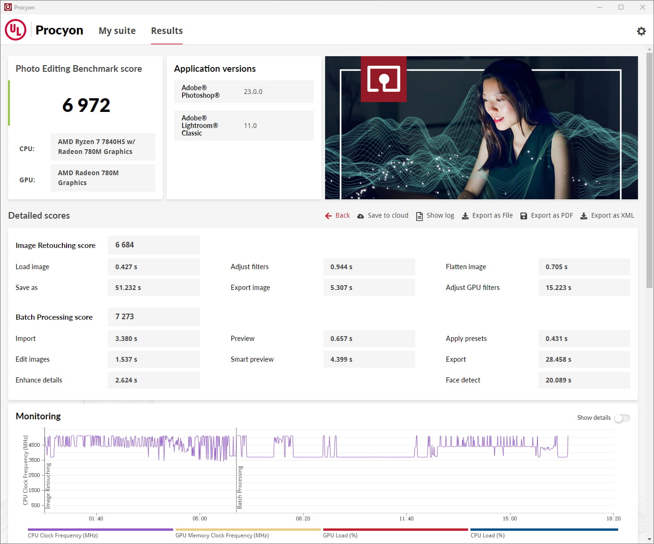This screenshot has height=544, width=654.
Task: Click the benchmark hero image
Action: [481, 127]
